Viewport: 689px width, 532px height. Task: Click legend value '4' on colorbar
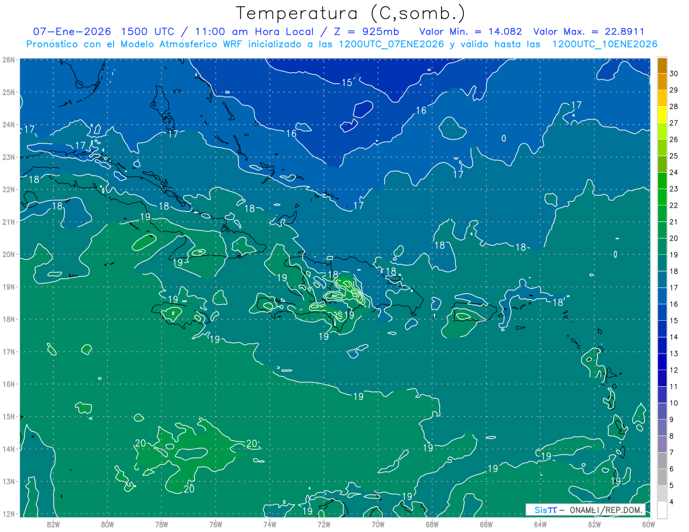click(x=672, y=503)
